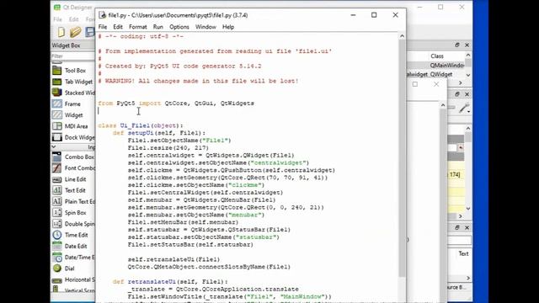Click the wrench configure icon in Property Editor
The width and height of the screenshot is (539, 303).
coord(464,109)
